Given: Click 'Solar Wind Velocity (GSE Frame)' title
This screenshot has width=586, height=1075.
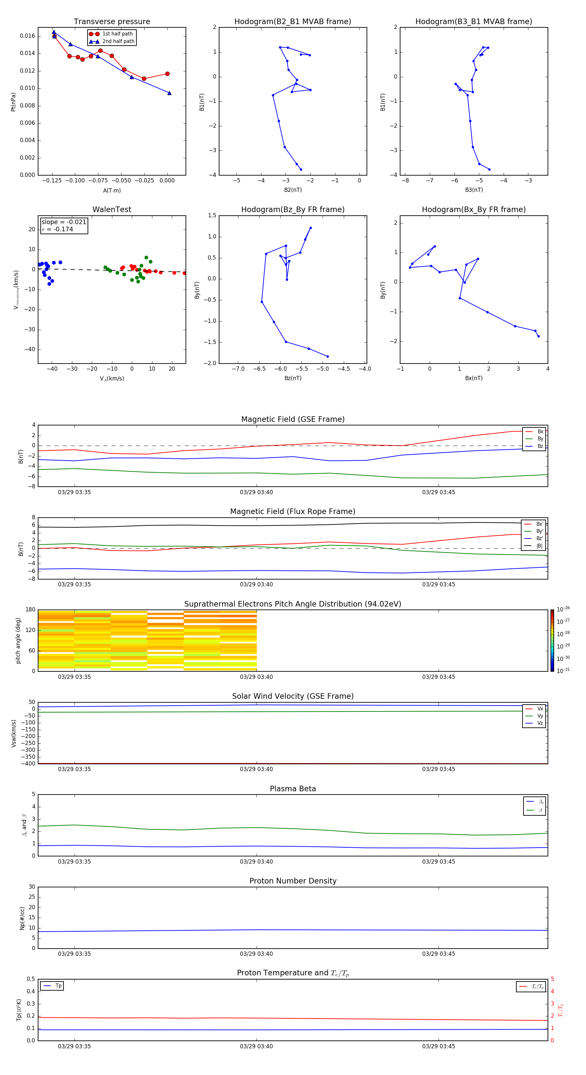Looking at the screenshot, I should 293,696.
